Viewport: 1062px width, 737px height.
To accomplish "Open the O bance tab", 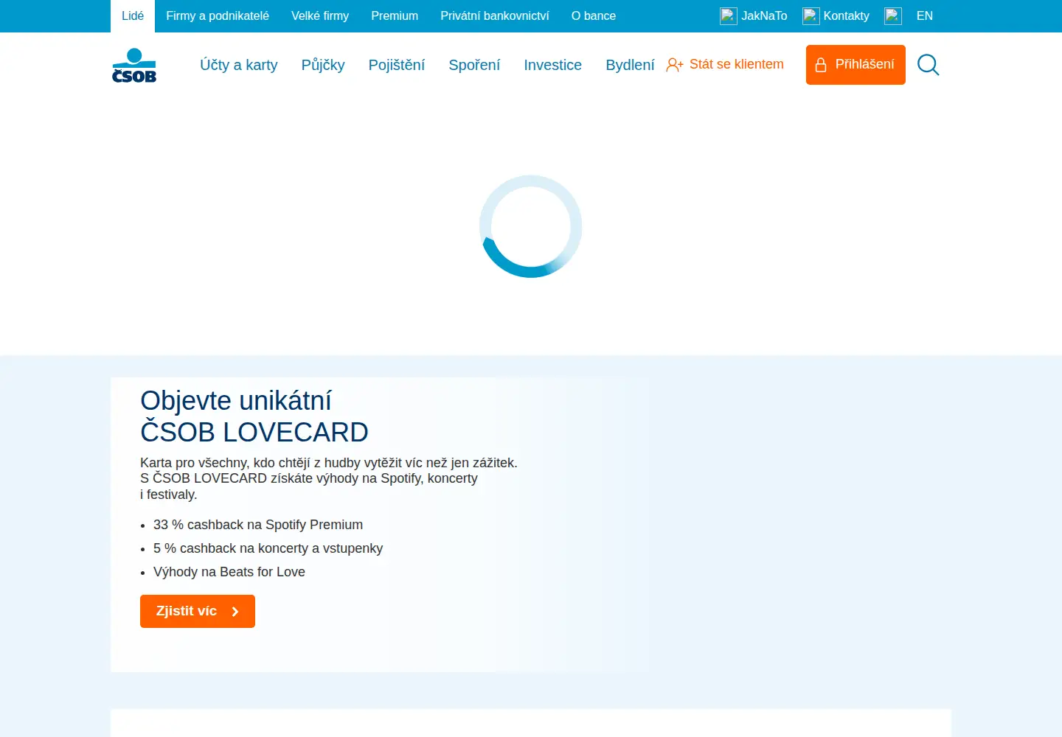I will coord(594,16).
